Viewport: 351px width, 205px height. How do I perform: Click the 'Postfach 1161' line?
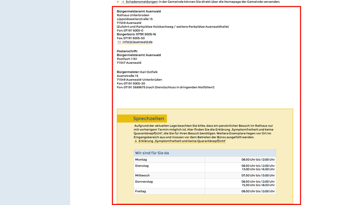click(127, 59)
